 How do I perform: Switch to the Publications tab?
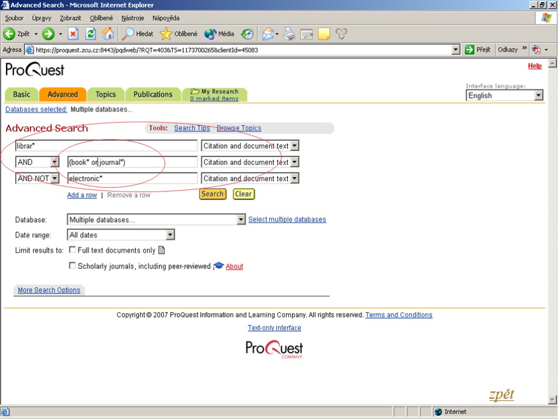[x=153, y=94]
